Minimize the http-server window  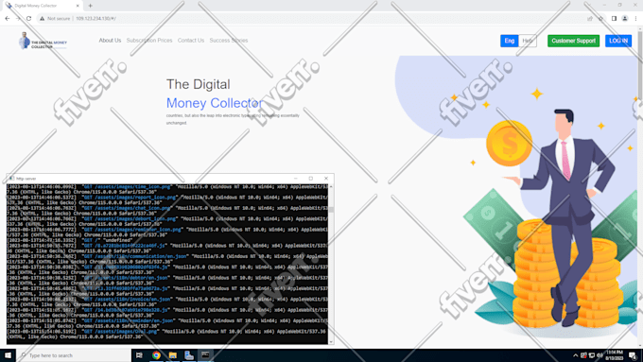click(x=296, y=179)
